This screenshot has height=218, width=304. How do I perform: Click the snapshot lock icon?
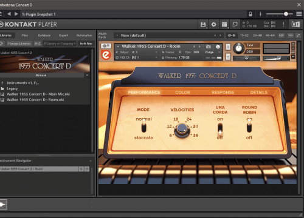pyautogui.click(x=250, y=14)
